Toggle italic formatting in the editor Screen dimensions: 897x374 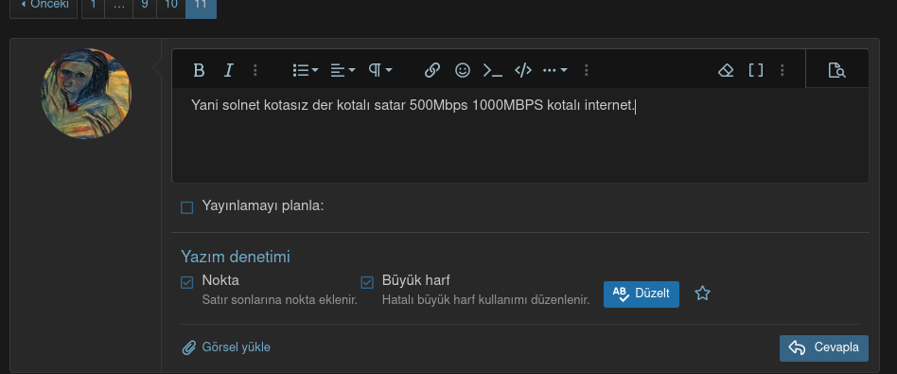click(229, 70)
